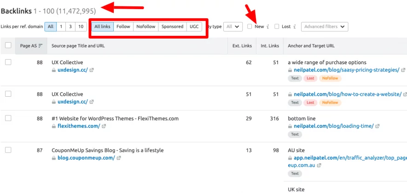Image resolution: width=407 pixels, height=193 pixels.
Task: Set links per ref. domain to 10
Action: click(x=81, y=26)
